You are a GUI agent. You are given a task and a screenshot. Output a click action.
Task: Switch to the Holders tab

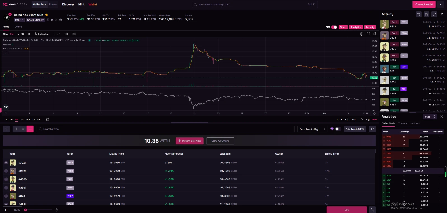[415, 123]
